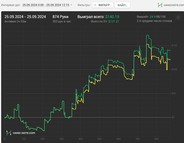Click the '874 Руки' hand count
The width and height of the screenshot is (184, 143).
(x=60, y=17)
